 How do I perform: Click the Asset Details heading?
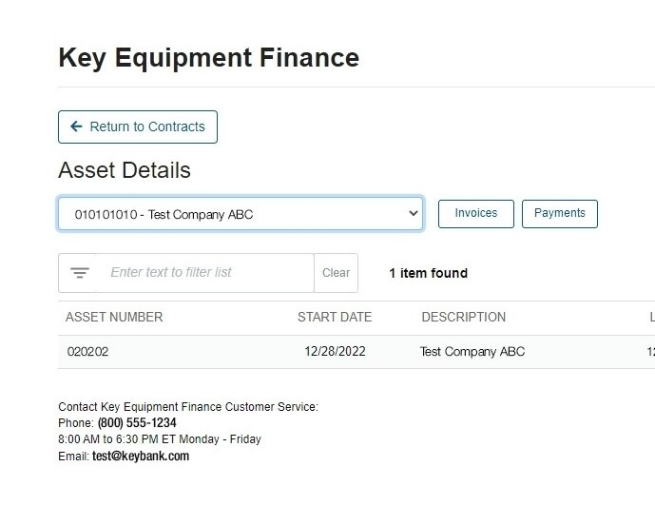point(125,170)
